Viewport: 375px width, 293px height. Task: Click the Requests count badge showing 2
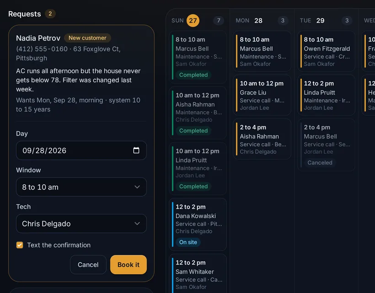tap(50, 14)
